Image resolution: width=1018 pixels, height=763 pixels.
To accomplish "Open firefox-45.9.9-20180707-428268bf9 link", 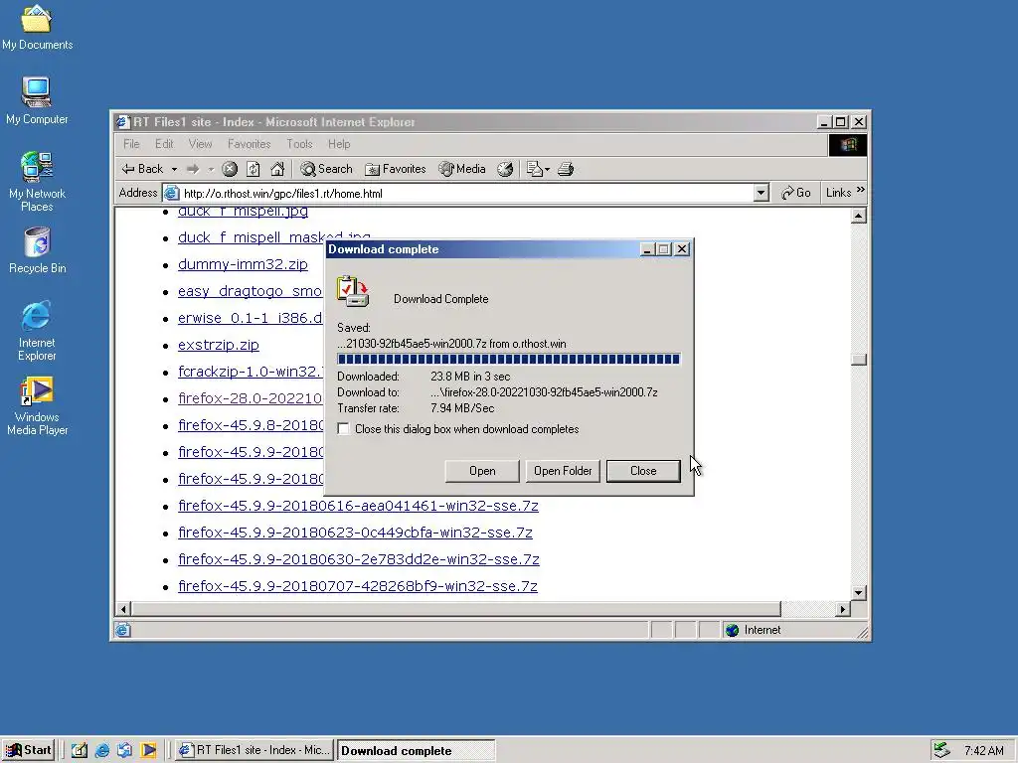I will (358, 586).
